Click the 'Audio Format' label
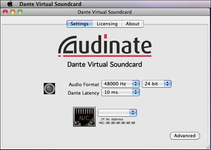The image size is (211, 150). tap(84, 85)
